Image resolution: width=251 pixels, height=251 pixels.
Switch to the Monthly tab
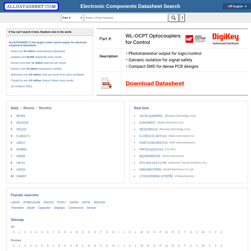coord(46,108)
